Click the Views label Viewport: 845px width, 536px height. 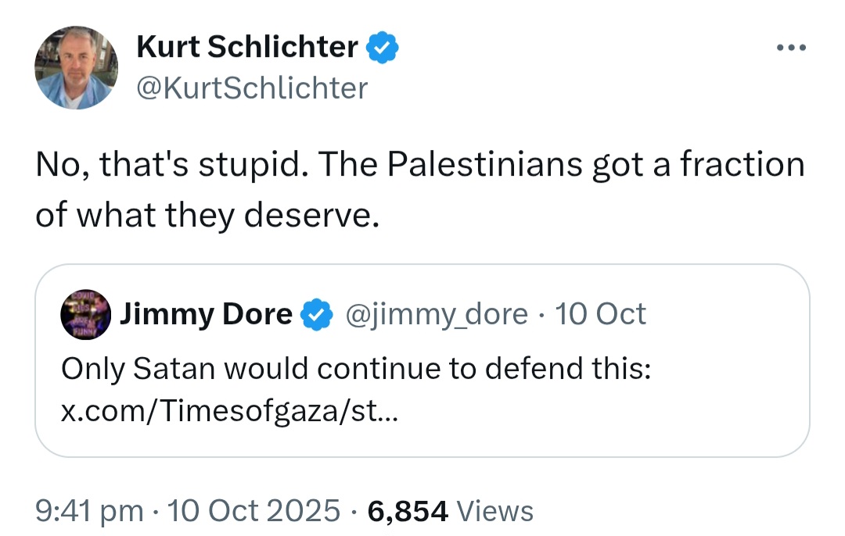[x=494, y=511]
